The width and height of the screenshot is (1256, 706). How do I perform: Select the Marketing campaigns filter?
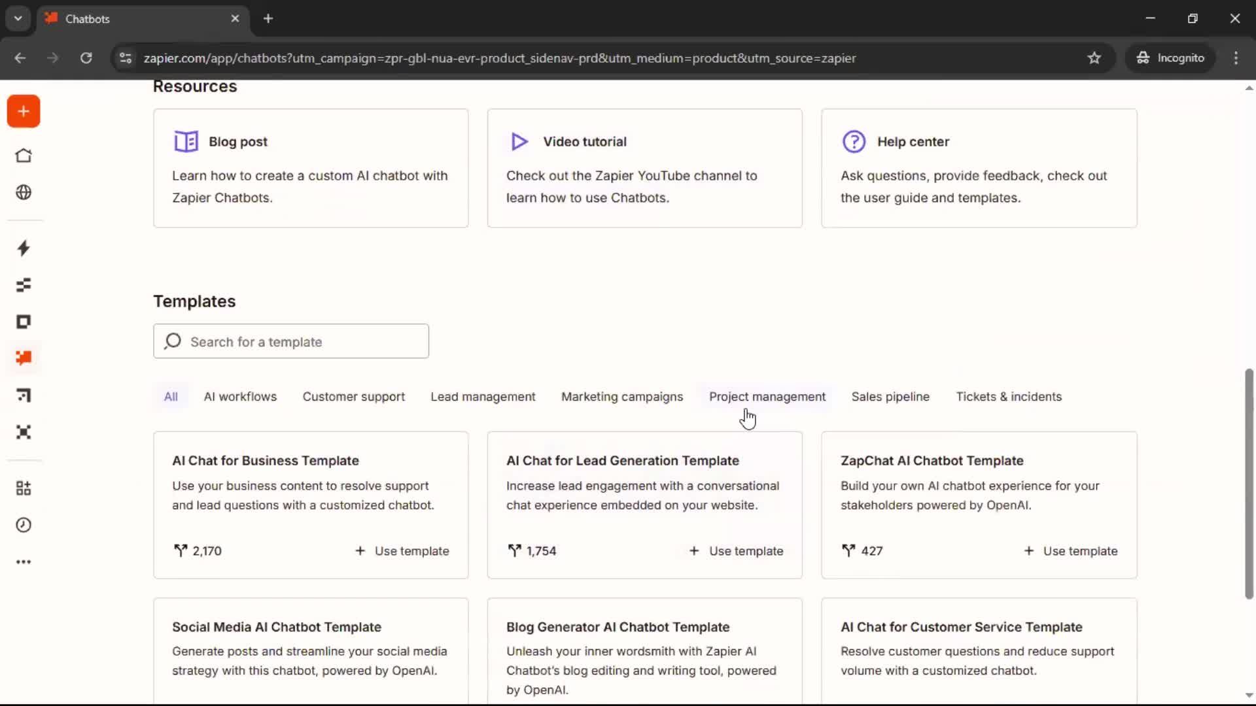pos(622,397)
